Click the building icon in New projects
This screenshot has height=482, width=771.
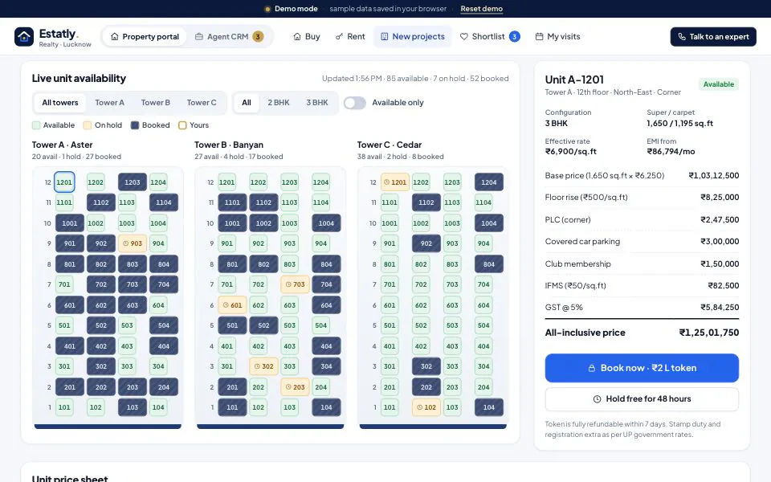(x=385, y=36)
